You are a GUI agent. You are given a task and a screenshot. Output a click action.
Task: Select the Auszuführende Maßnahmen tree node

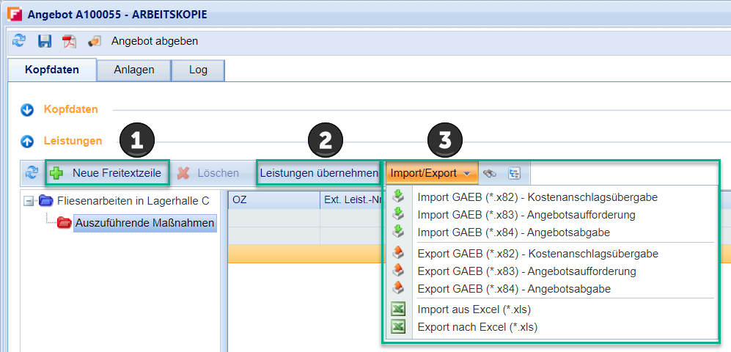(x=144, y=222)
